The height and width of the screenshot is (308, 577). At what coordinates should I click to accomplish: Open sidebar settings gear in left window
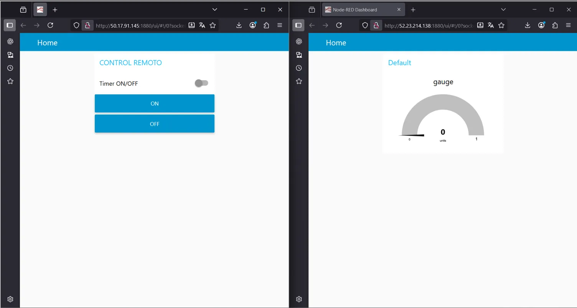coord(10,299)
